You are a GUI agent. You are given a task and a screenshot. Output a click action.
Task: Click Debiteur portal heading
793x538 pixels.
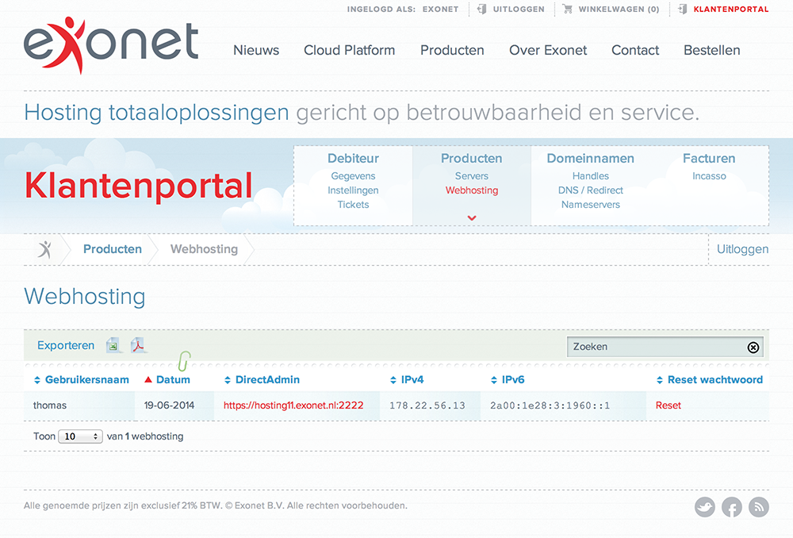353,159
